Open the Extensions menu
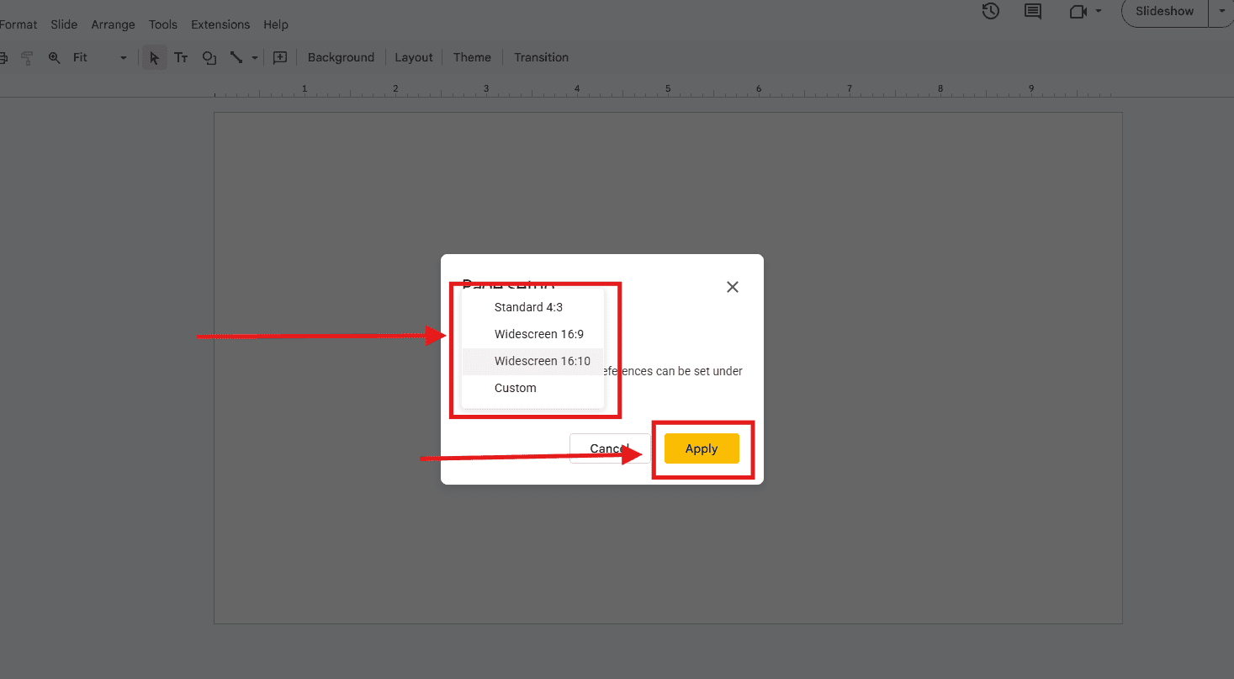This screenshot has width=1234, height=679. [220, 24]
